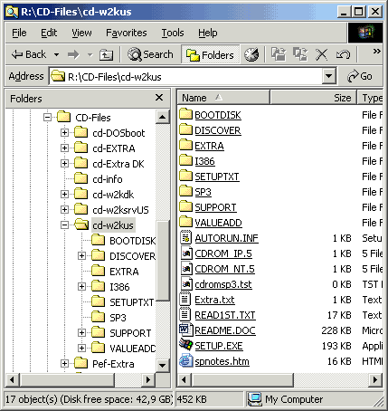The image size is (388, 411).
Task: Select SP3 folder in folder tree
Action: tap(118, 318)
